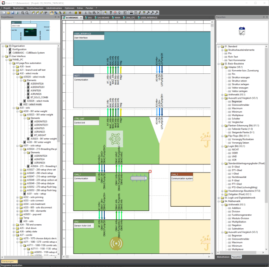Select the BT_SOLO_COMBI tree item

[39, 97]
